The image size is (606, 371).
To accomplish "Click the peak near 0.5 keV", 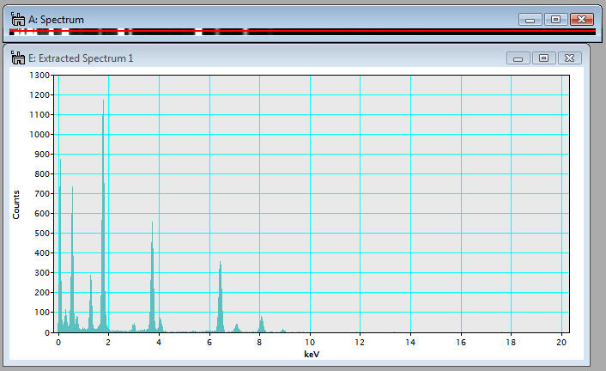I will (72, 259).
